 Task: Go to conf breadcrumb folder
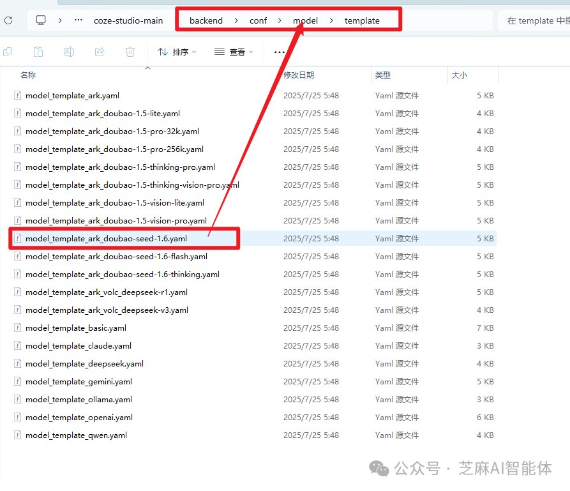click(x=258, y=20)
